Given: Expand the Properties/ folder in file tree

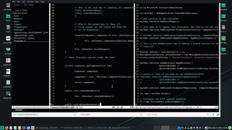Looking at the screenshot, I should (x=21, y=27).
